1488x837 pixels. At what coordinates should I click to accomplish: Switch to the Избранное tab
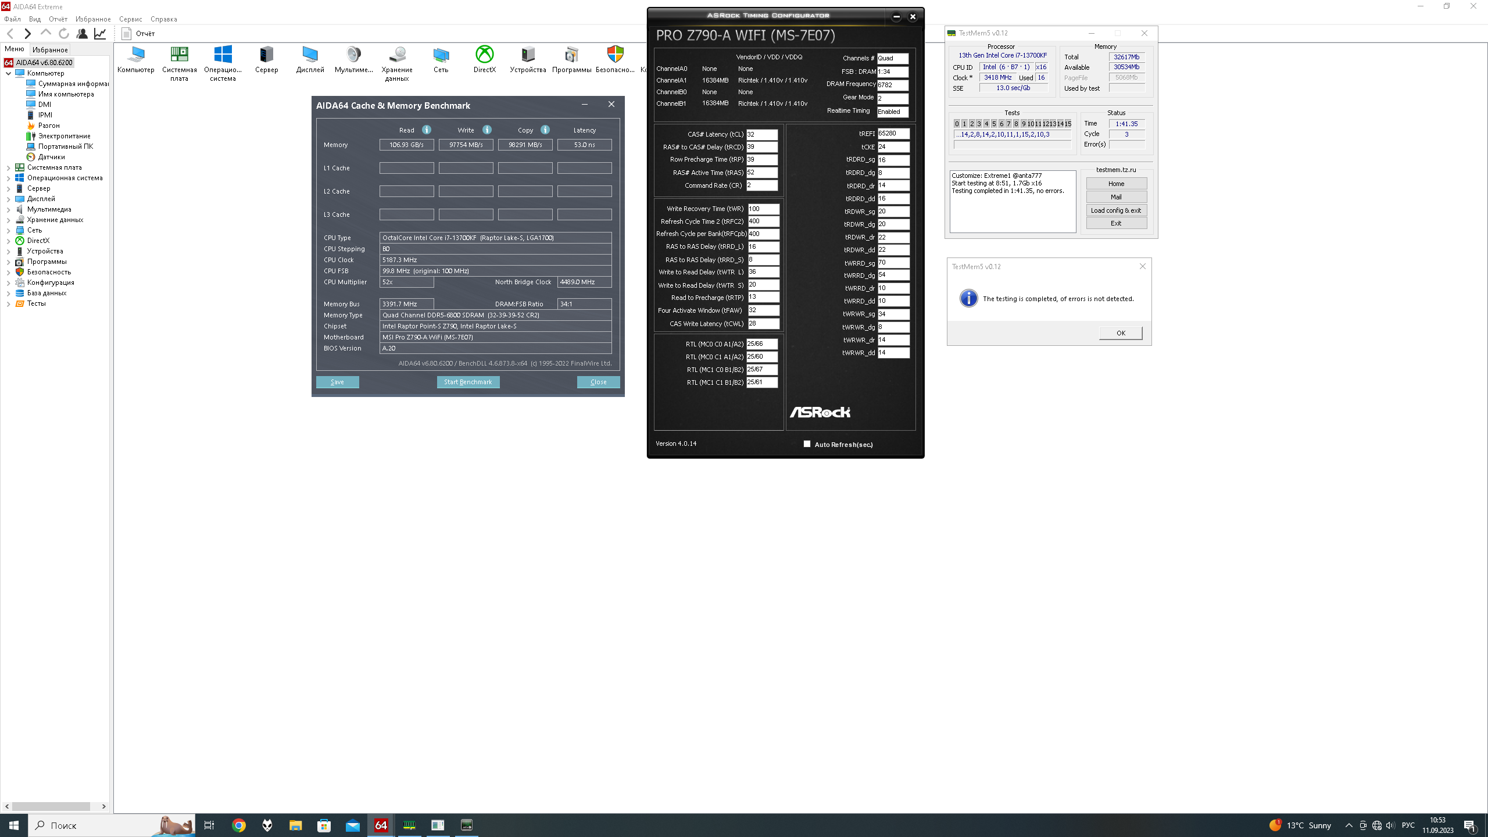(x=50, y=50)
